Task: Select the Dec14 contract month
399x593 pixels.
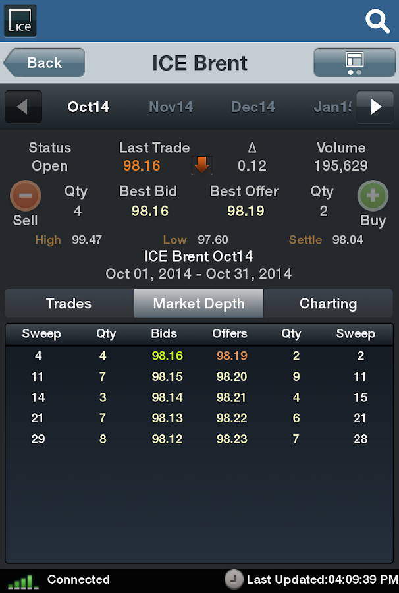Action: point(253,107)
